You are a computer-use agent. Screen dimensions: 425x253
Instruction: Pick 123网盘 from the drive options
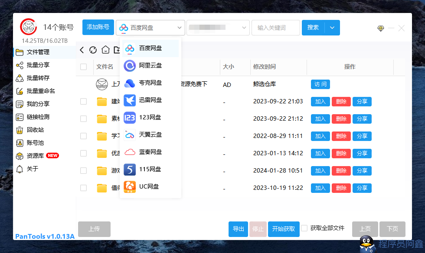point(150,118)
